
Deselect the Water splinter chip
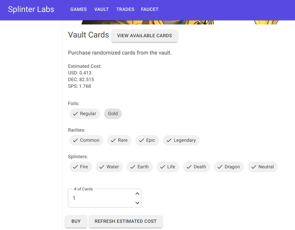pos(109,167)
